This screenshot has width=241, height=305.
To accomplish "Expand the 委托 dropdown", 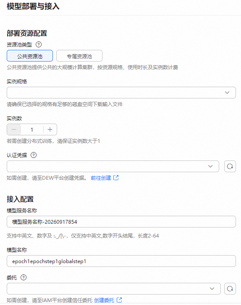I will 114,289.
